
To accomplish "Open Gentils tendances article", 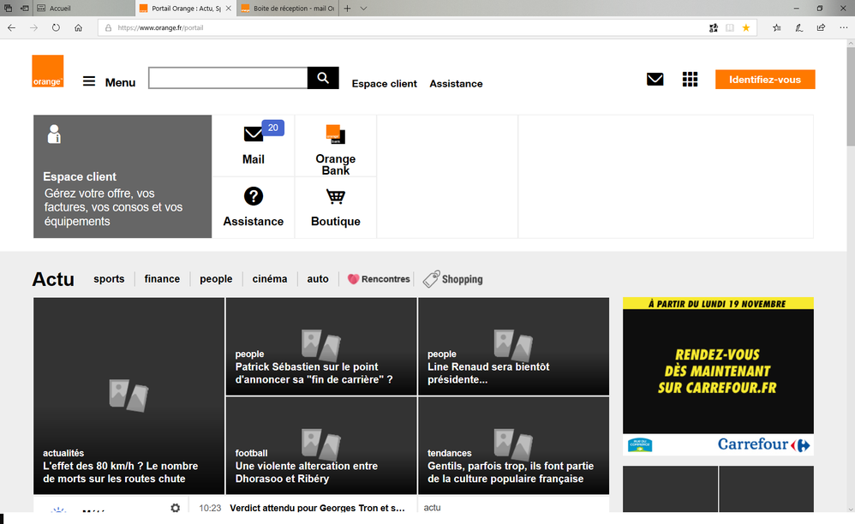I will [514, 445].
